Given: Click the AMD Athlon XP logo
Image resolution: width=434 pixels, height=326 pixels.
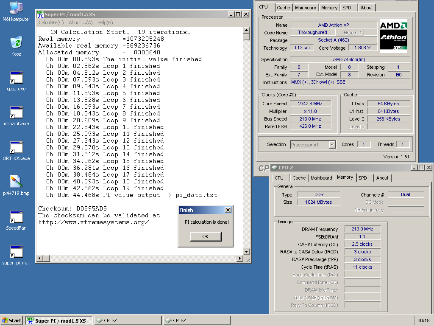Looking at the screenshot, I should [393, 36].
